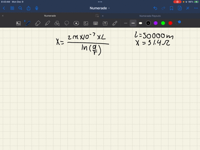The height and width of the screenshot is (150, 200).
Task: Pick the green pen color
Action: click(163, 23)
